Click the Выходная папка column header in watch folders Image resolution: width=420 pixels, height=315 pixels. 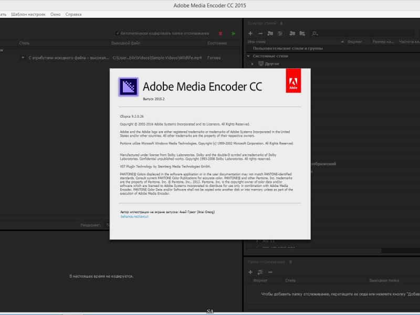pyautogui.click(x=384, y=280)
